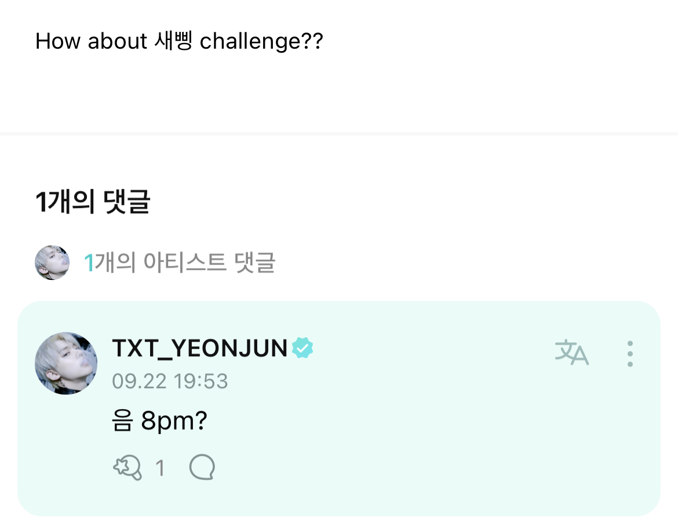
Task: Open TXT_YEONJUN's large profile picture
Action: (x=65, y=363)
